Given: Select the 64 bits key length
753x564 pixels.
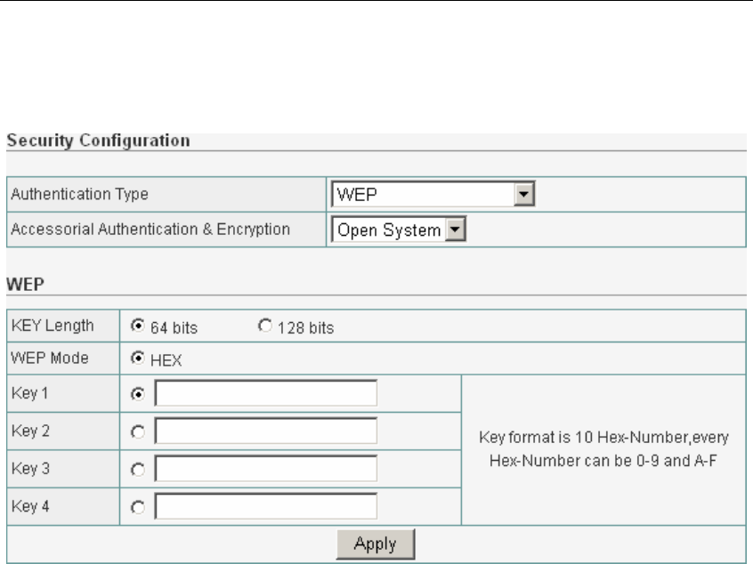Looking at the screenshot, I should 136,326.
